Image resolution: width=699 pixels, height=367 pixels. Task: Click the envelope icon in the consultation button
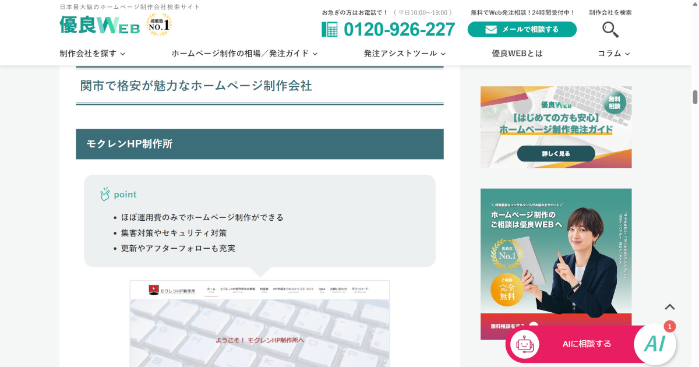pos(492,29)
